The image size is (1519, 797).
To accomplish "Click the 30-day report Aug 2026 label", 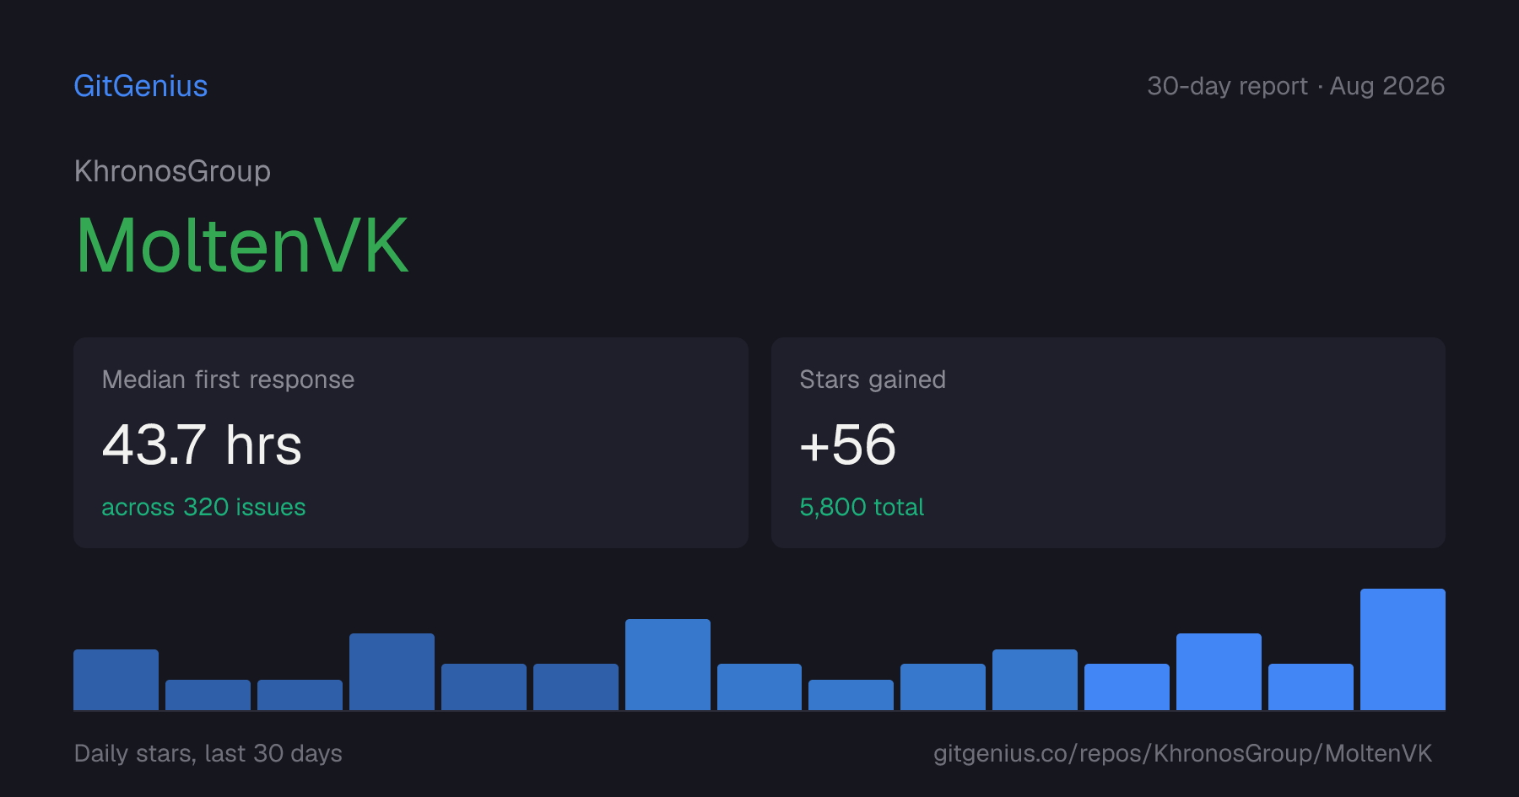I will [1295, 86].
